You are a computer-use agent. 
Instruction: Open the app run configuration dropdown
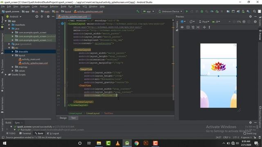click(148, 11)
